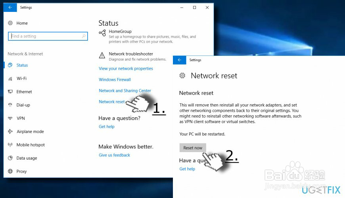Click in the Find a setting search field
345x198 pixels.
[48, 36]
